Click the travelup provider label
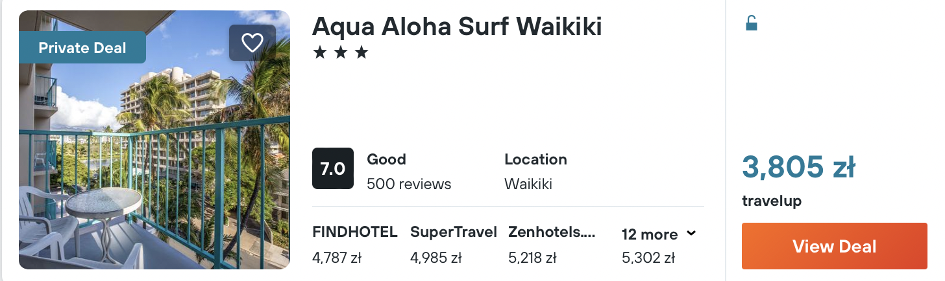 [x=771, y=201]
